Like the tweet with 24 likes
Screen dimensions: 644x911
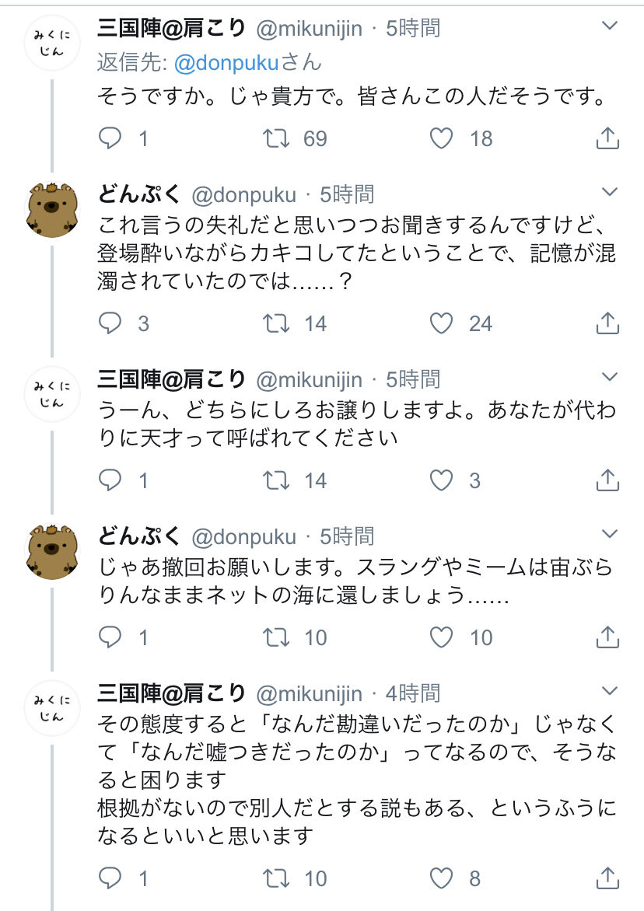(x=442, y=323)
